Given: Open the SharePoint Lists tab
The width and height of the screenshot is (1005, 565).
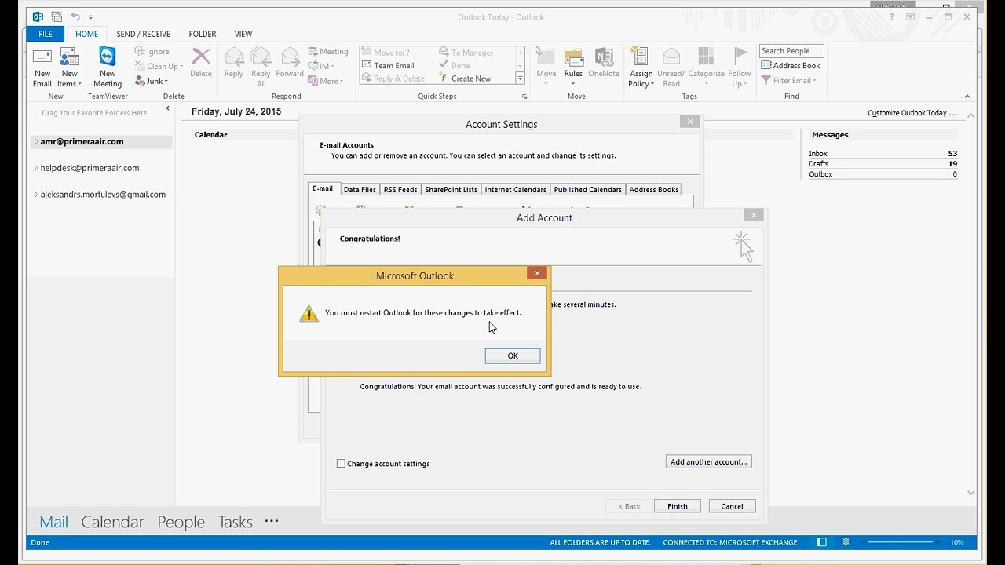Looking at the screenshot, I should pos(451,190).
